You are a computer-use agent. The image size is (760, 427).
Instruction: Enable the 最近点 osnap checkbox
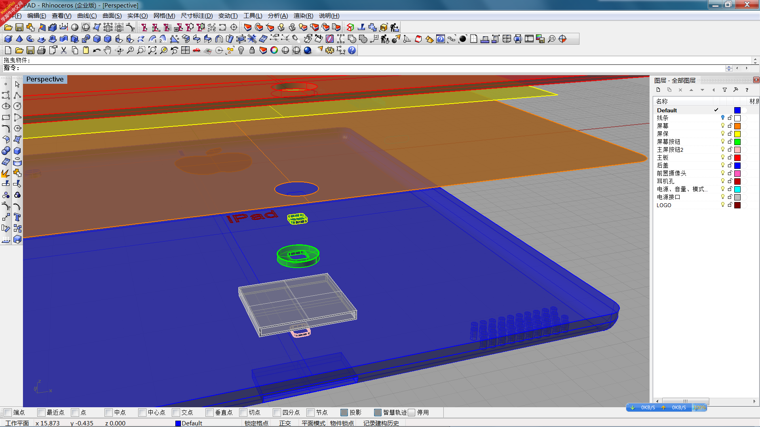click(41, 412)
